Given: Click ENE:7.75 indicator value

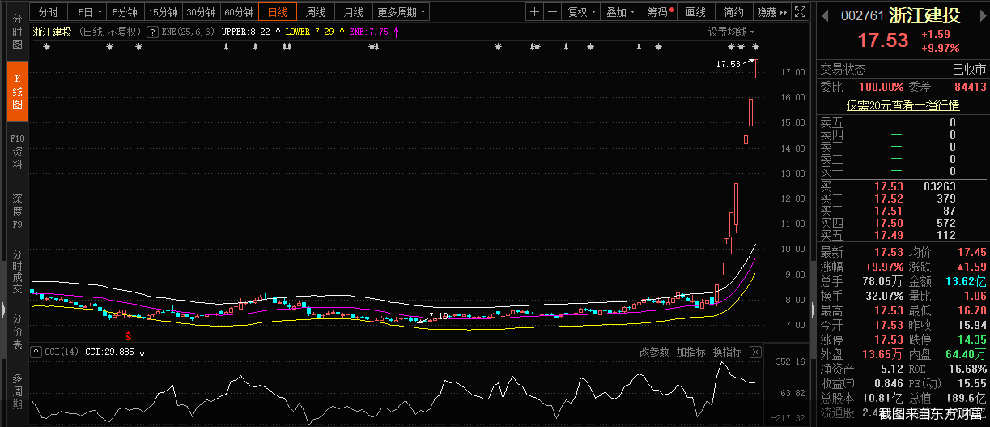Looking at the screenshot, I should point(368,32).
